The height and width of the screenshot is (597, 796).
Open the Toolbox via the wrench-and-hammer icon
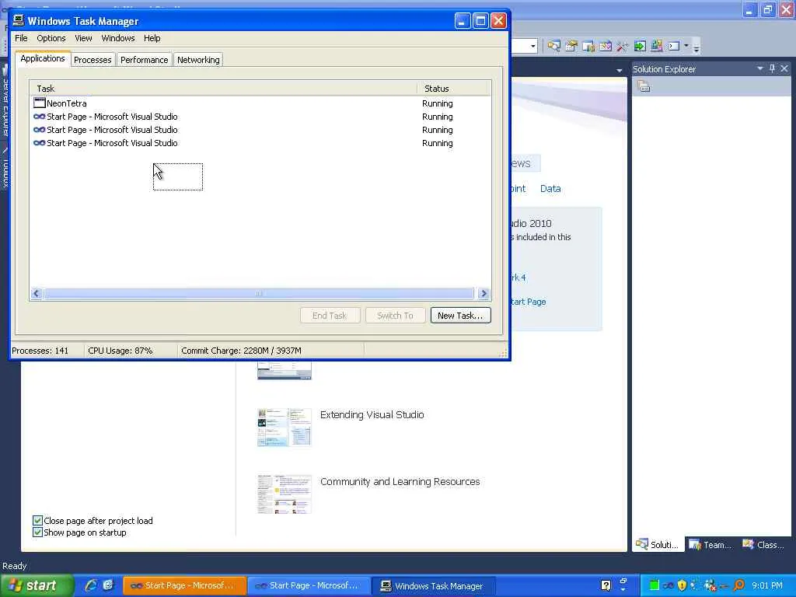(x=623, y=46)
